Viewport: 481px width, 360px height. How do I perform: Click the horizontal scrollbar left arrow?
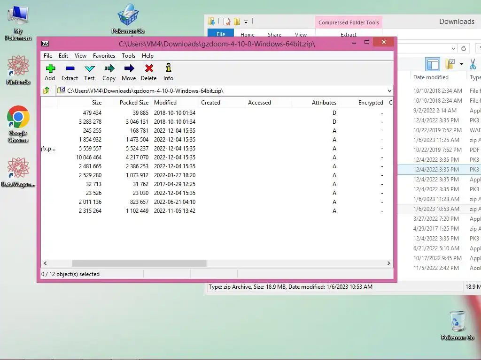(45, 263)
